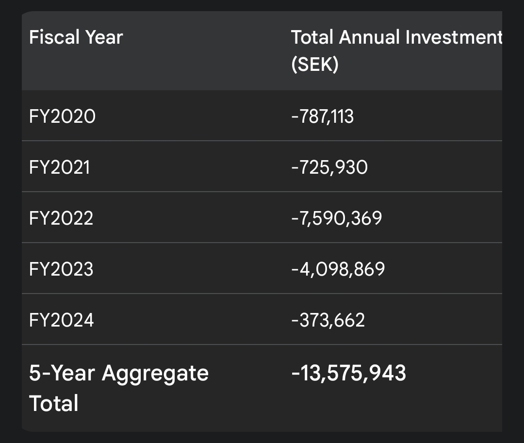Click the -7,590,369 investment value

pyautogui.click(x=337, y=218)
